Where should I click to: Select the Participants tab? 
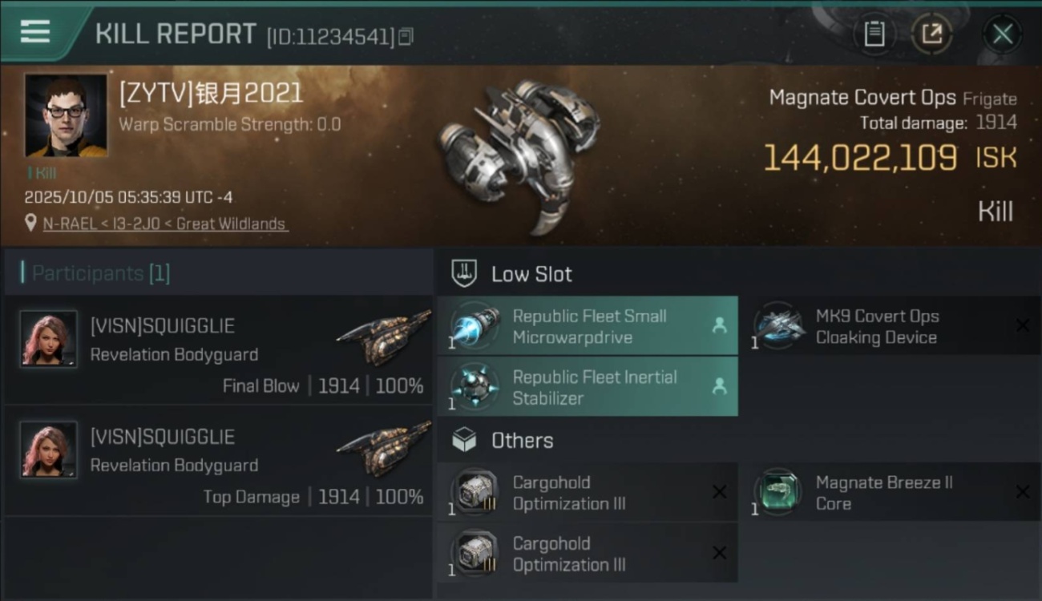click(x=100, y=273)
